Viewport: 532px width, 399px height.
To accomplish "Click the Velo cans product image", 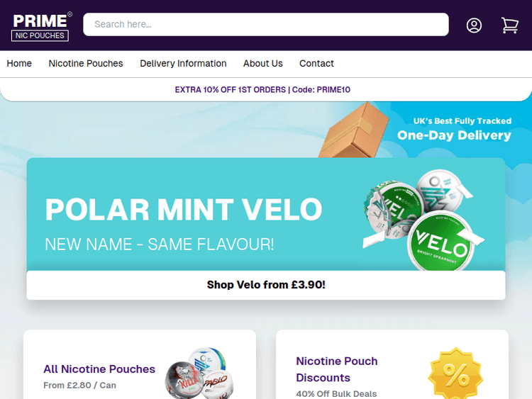I will coord(425,218).
